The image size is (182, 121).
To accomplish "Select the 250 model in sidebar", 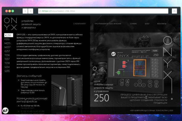I will tap(9, 35).
